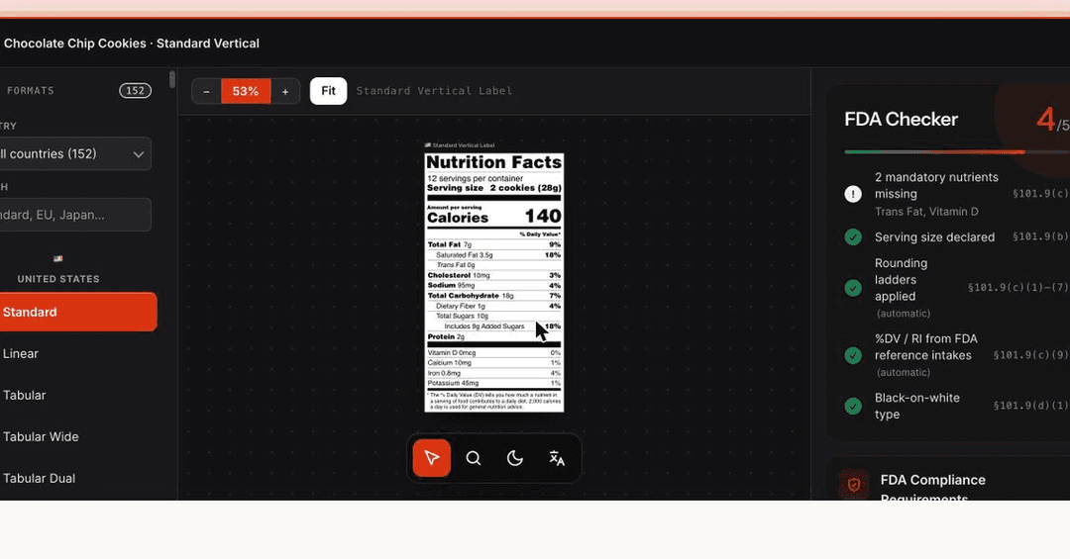Toggle dark mode moon icon
Image resolution: width=1070 pixels, height=559 pixels.
[515, 458]
